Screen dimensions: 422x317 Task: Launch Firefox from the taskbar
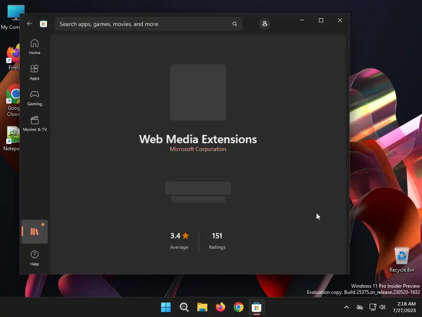[x=220, y=307]
